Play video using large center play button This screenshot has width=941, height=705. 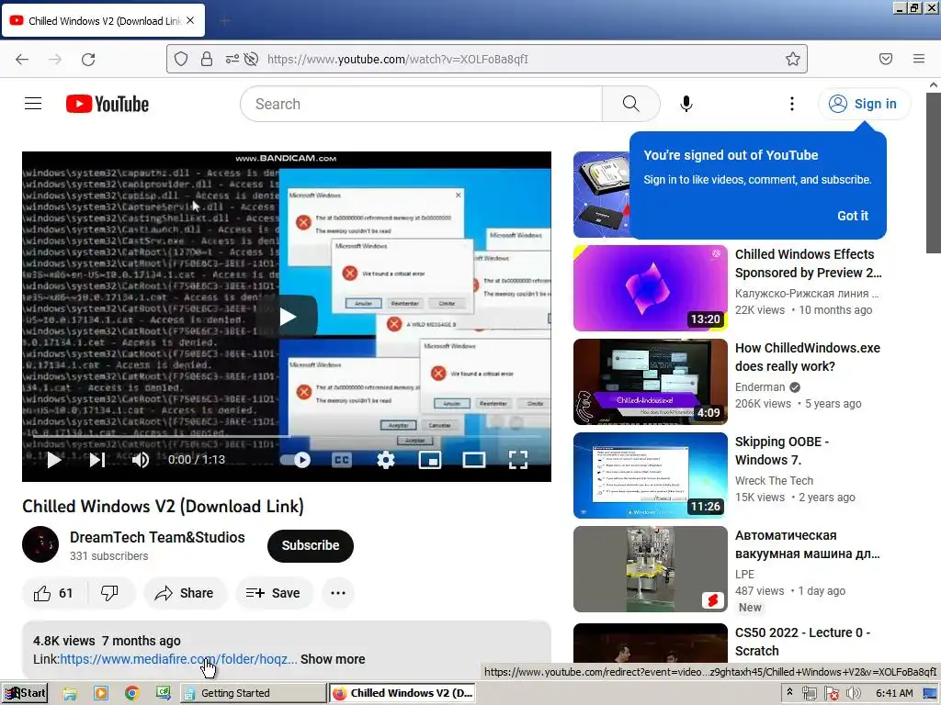pos(287,317)
